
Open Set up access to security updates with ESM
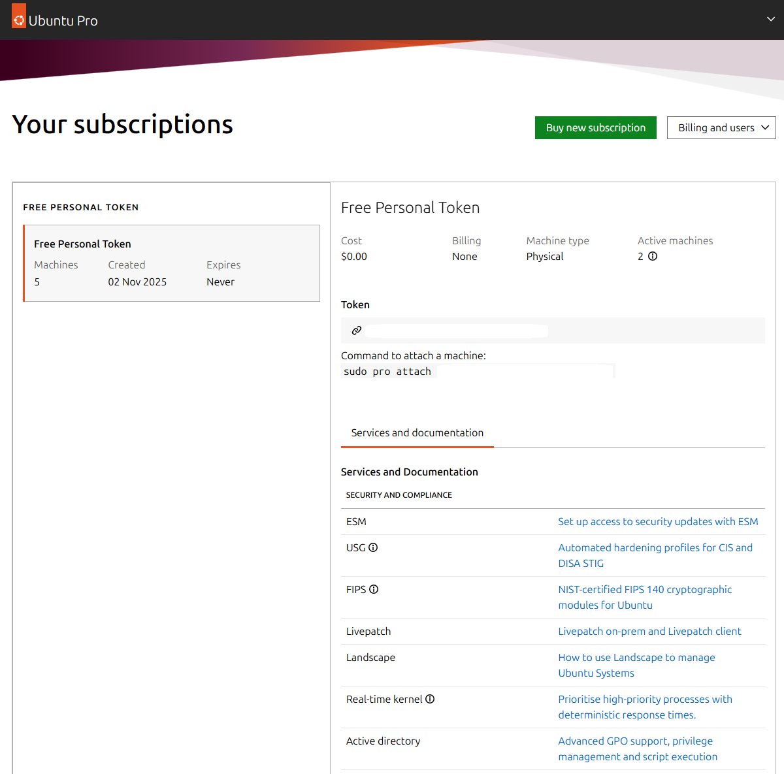[x=658, y=521]
